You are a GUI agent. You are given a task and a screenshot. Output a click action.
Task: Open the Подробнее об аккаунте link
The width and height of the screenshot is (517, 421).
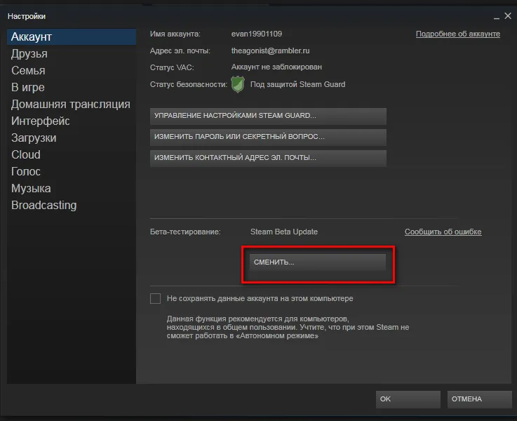(457, 34)
